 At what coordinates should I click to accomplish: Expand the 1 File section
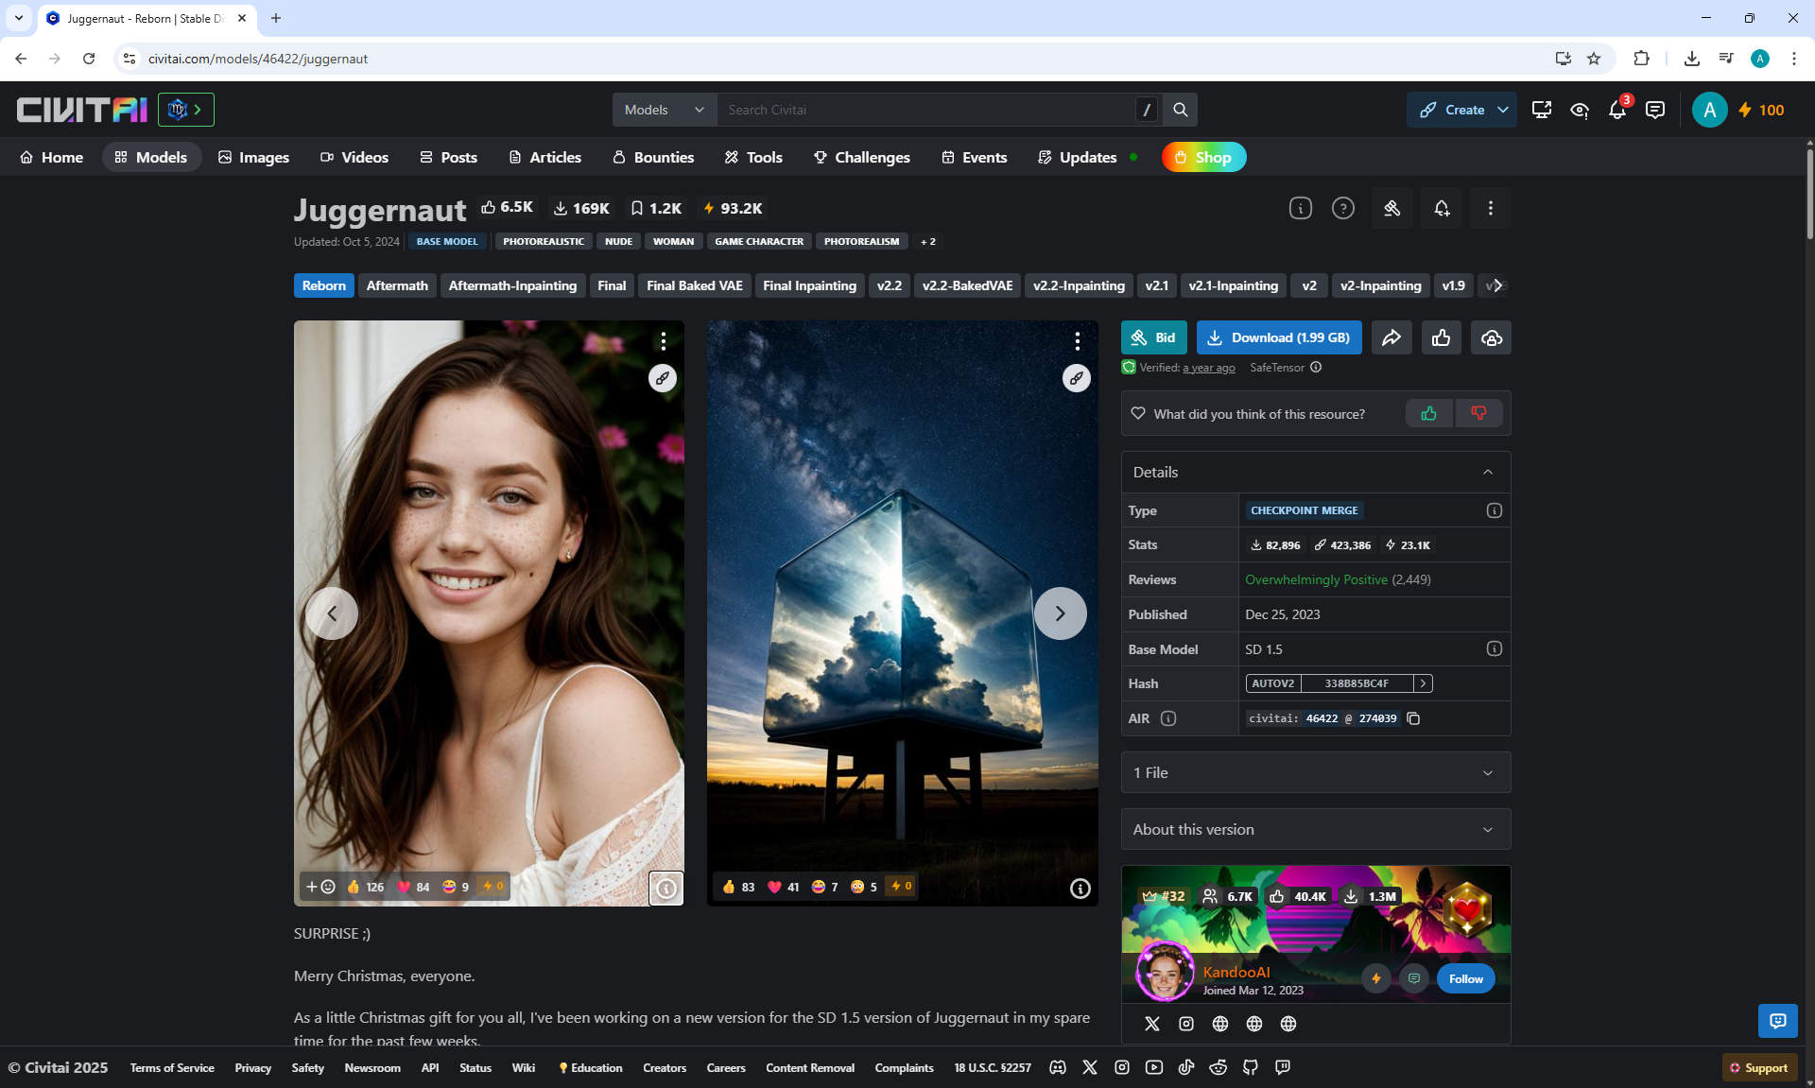[x=1315, y=772]
